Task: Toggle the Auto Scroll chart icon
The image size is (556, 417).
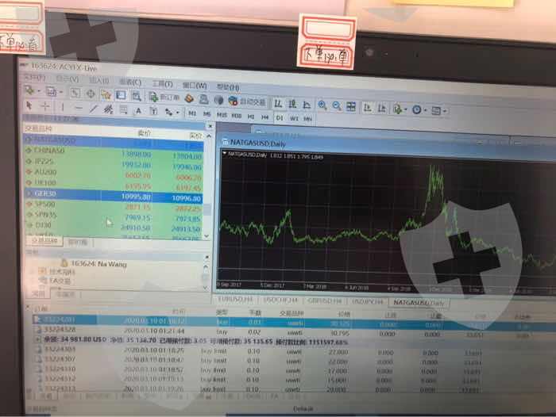Action: click(x=367, y=108)
